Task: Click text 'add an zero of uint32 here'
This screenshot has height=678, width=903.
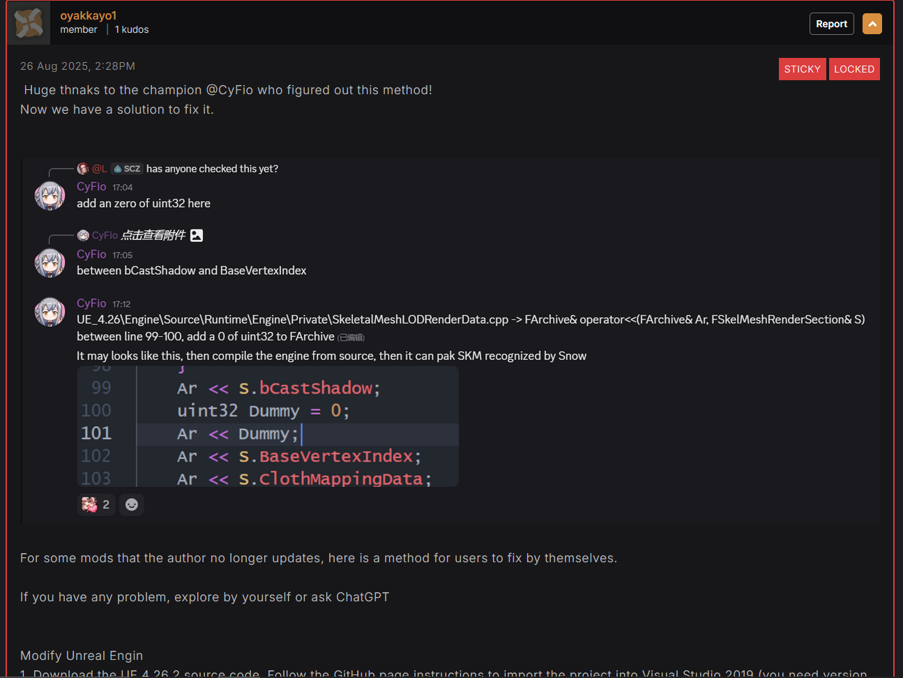Action: point(144,203)
